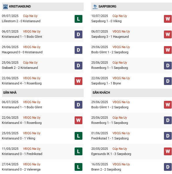Click the green L badge for Lillestrom match

78,19
